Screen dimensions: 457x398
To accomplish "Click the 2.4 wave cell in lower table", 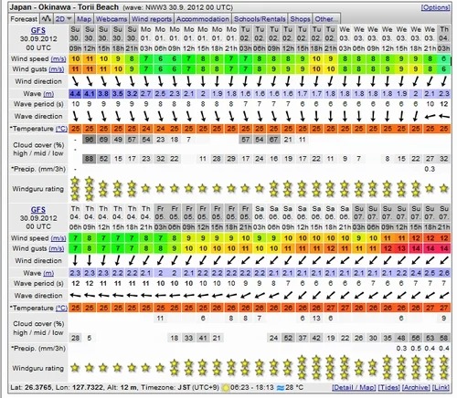I will (x=416, y=273).
